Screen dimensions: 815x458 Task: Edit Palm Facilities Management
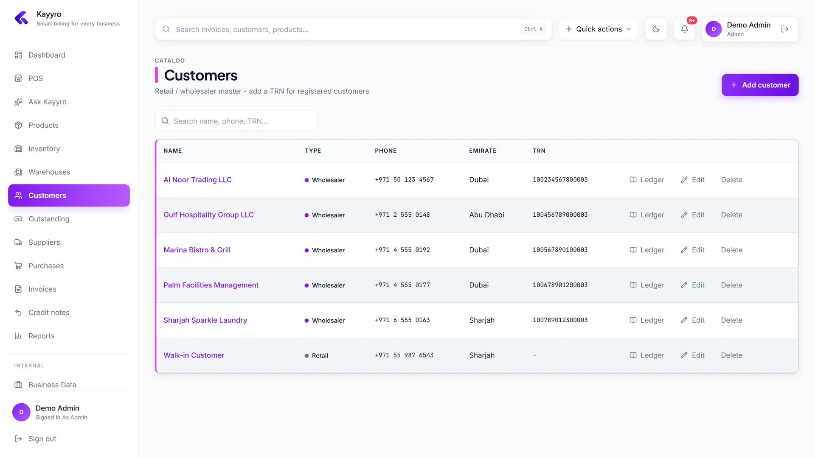(x=692, y=285)
